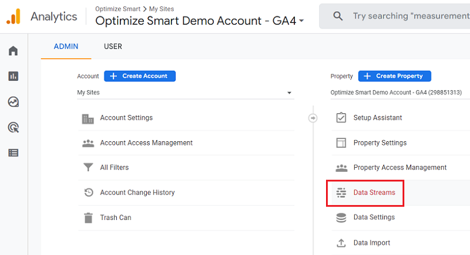Switch to the USER tab

pos(113,46)
